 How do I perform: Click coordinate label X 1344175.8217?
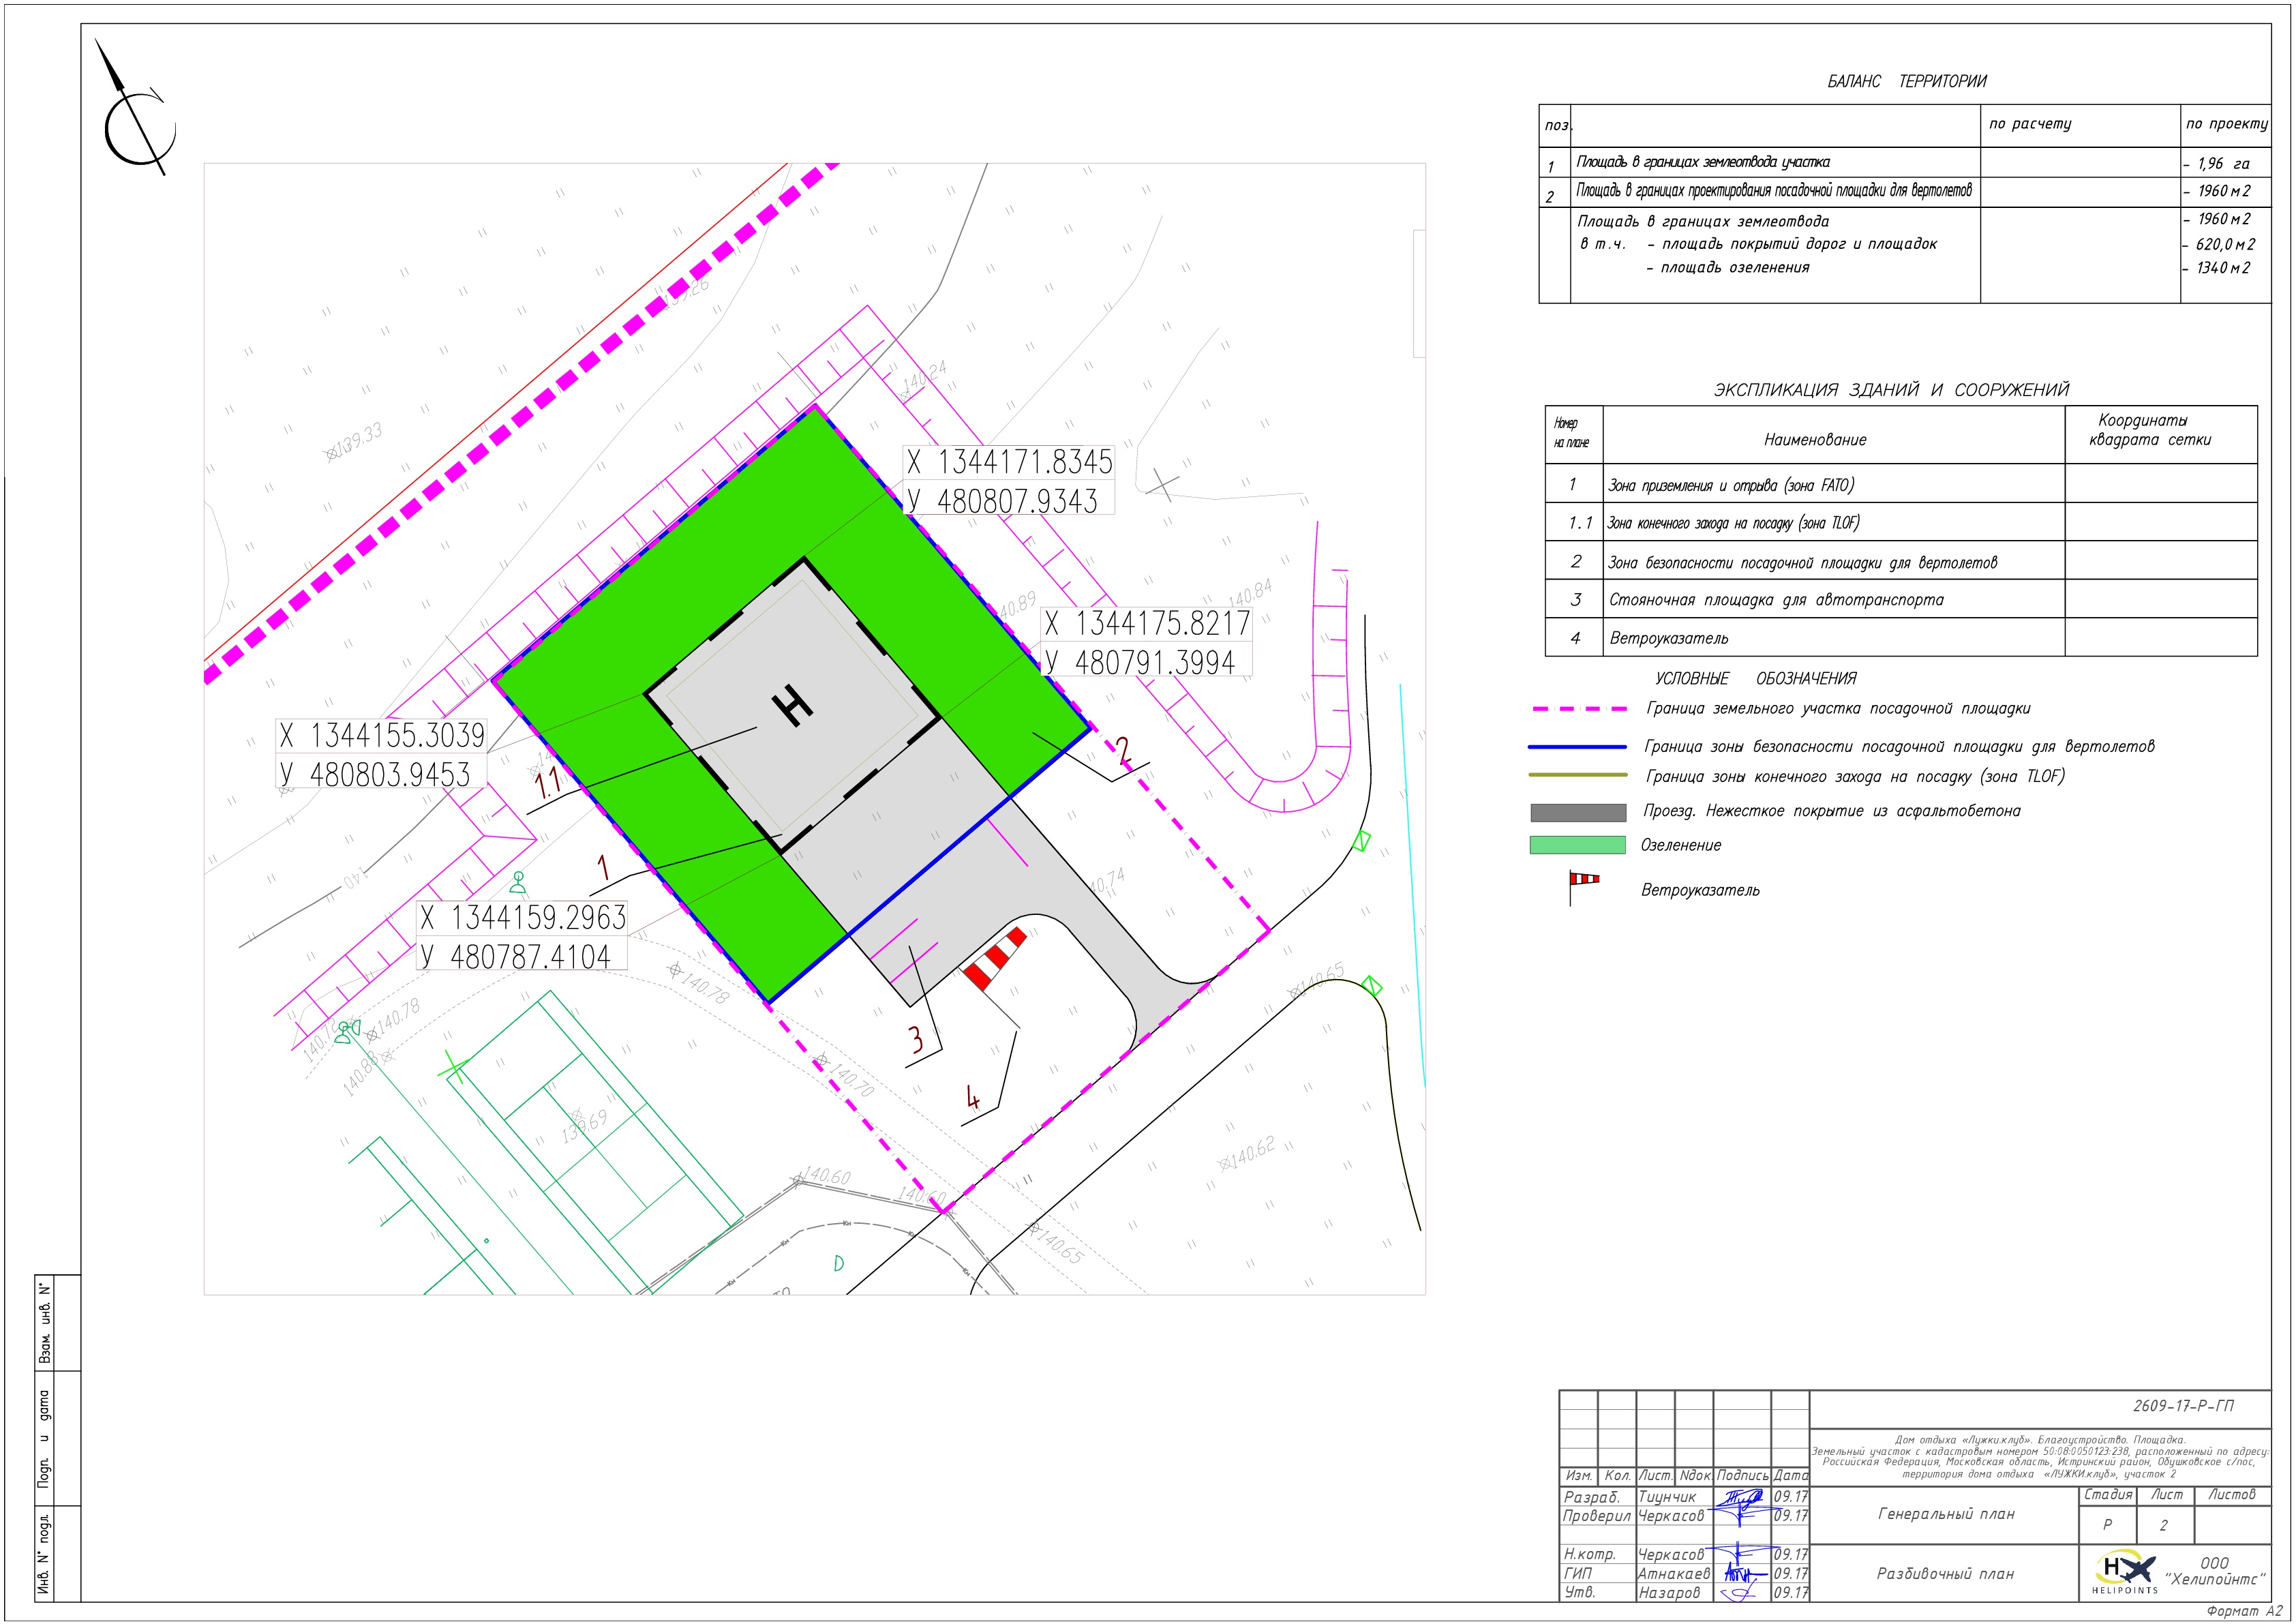pyautogui.click(x=1147, y=624)
